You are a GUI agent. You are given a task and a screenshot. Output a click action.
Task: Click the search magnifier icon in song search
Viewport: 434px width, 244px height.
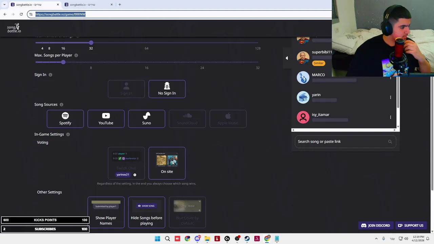(x=390, y=142)
